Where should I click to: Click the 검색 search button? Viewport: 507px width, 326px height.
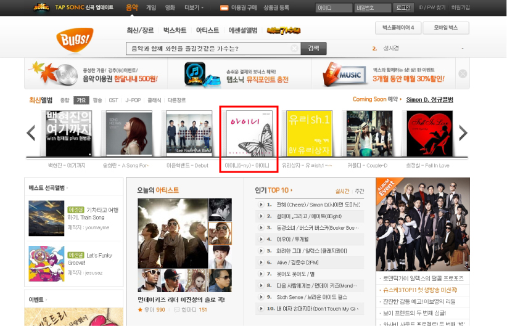pos(313,49)
